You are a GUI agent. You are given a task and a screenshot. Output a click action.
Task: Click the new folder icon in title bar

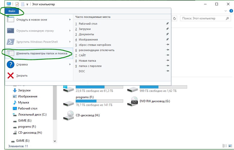pos(23,4)
